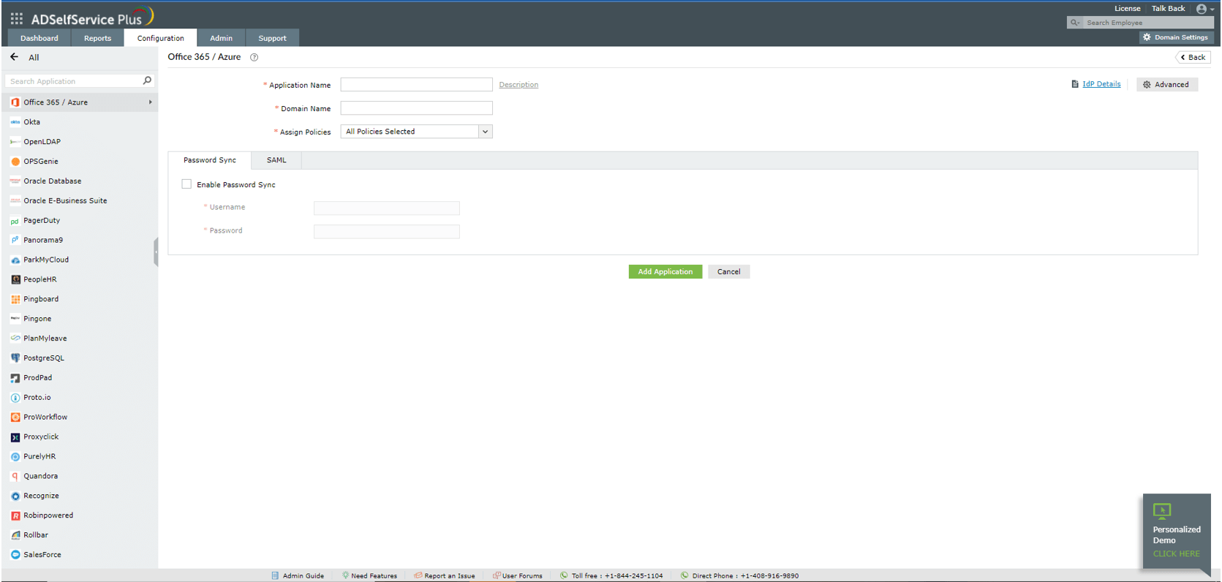The height and width of the screenshot is (582, 1222).
Task: Click the Proxyclick icon
Action: [15, 437]
